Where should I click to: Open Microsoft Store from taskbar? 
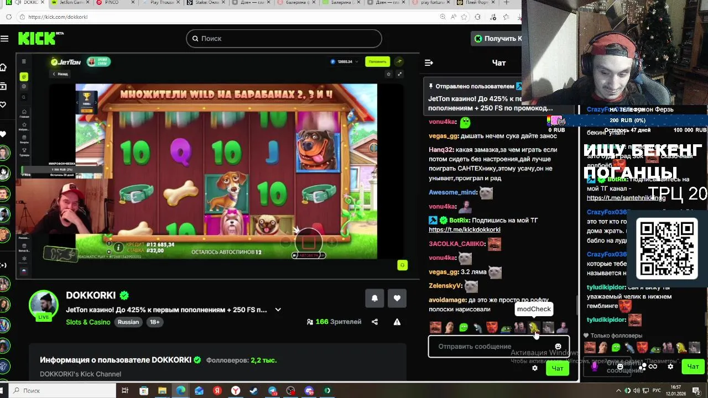(x=144, y=391)
